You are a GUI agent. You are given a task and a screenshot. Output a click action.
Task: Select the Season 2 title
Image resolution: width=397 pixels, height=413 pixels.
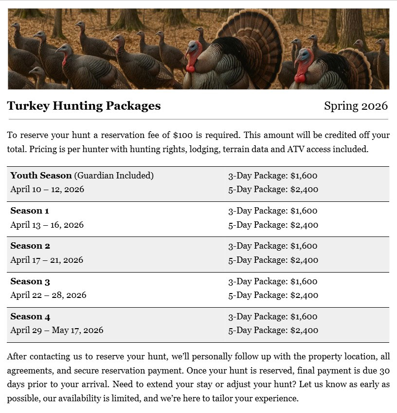point(30,246)
